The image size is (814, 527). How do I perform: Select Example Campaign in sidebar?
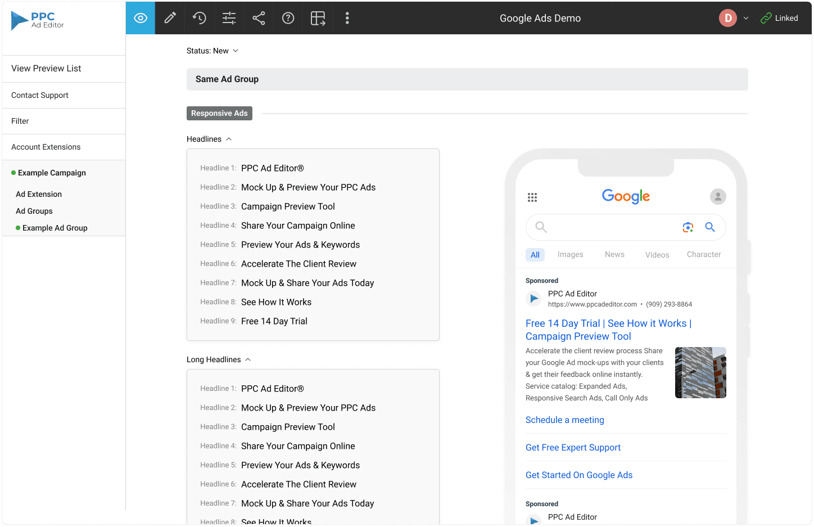tap(52, 173)
